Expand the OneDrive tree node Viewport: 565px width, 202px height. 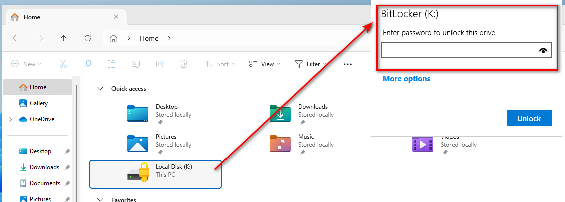pos(10,119)
